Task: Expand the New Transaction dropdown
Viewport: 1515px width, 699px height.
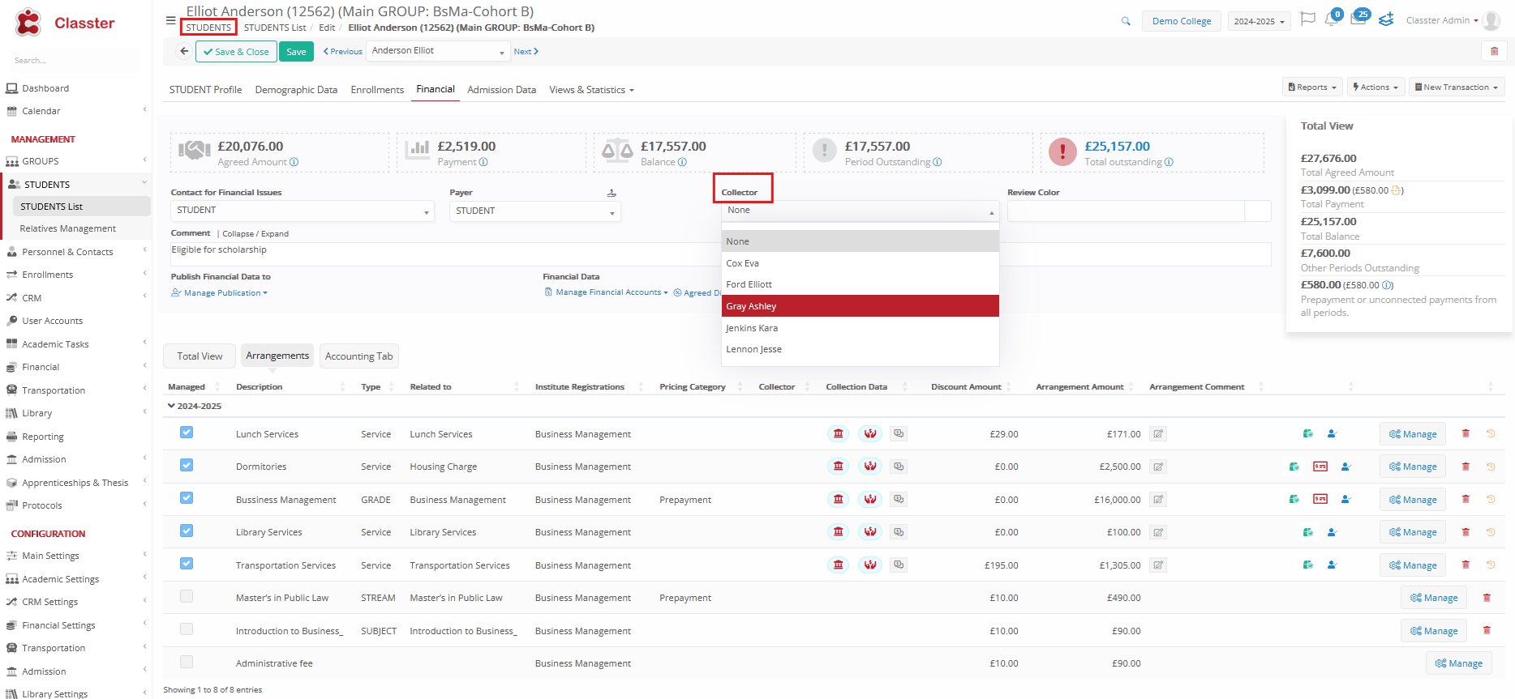Action: coord(1457,87)
